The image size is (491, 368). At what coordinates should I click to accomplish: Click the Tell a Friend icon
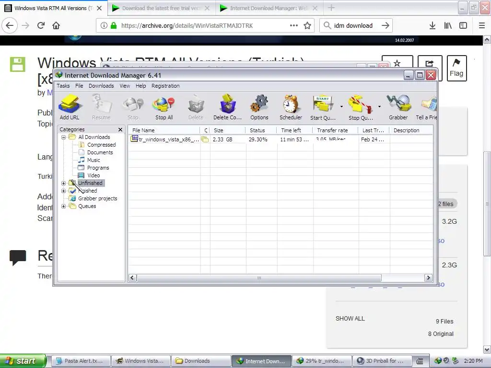(426, 107)
